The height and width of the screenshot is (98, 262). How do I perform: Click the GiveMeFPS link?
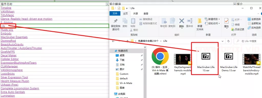tap(8, 52)
